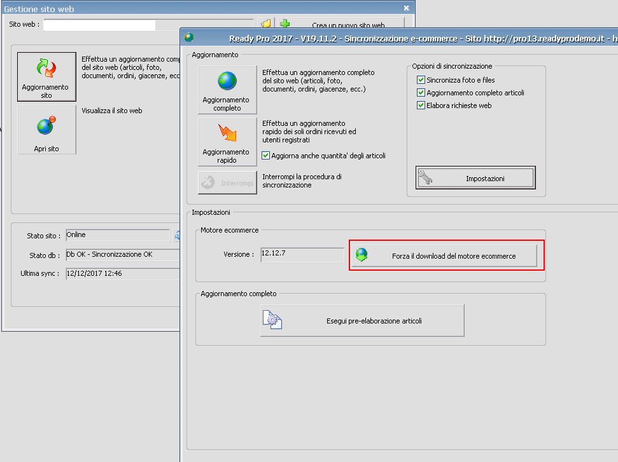
Task: Click the 'Motore ecommerce' group label
Action: (229, 230)
